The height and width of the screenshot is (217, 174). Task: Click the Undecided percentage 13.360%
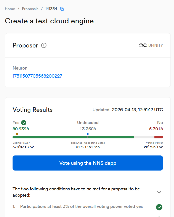click(x=88, y=129)
